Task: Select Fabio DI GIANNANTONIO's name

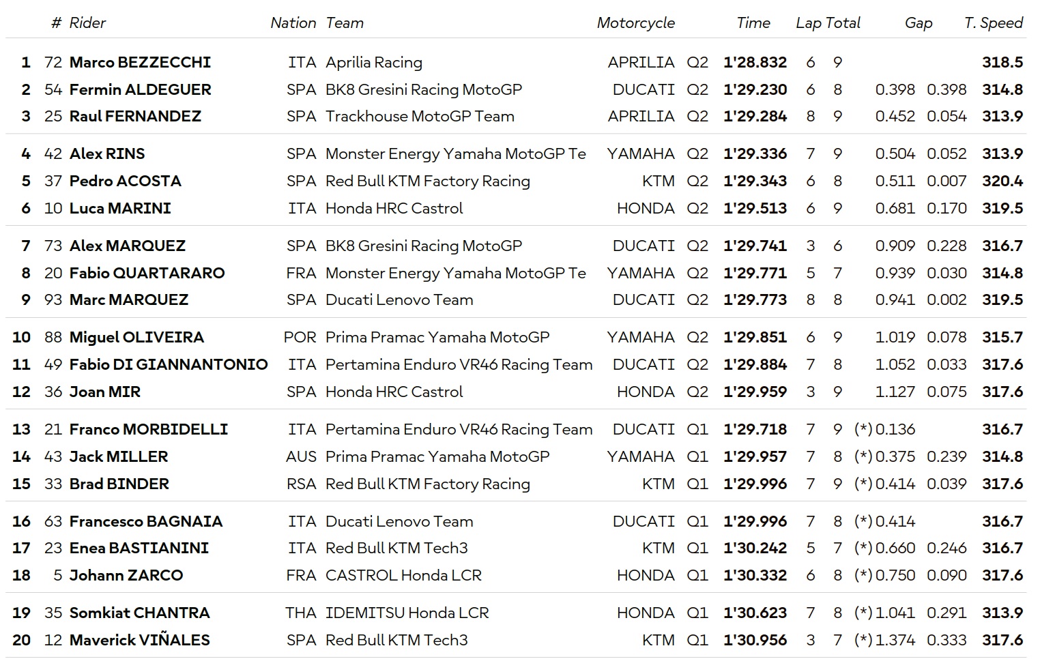Action: [x=168, y=365]
